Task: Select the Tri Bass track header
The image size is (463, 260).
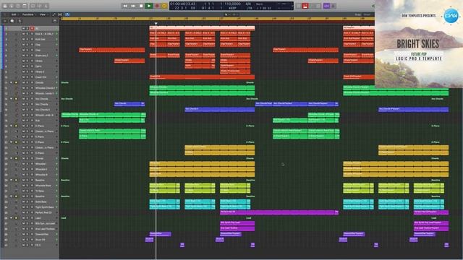Action: coord(30,191)
